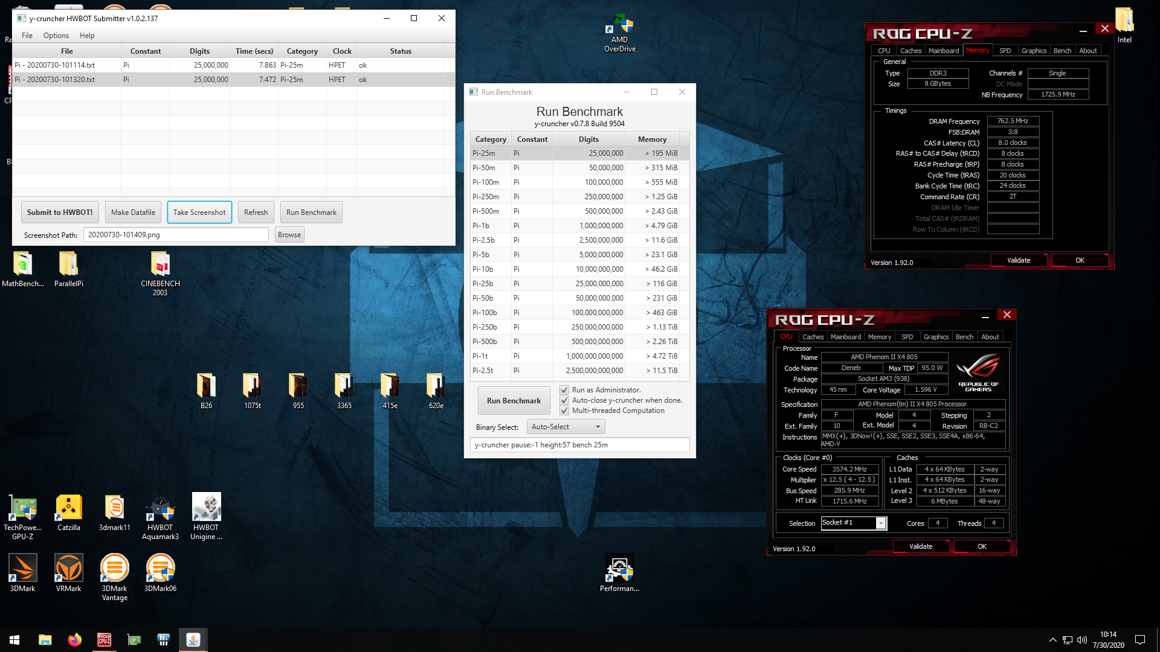Click OK in the lower CPU-Z window

[x=982, y=546]
